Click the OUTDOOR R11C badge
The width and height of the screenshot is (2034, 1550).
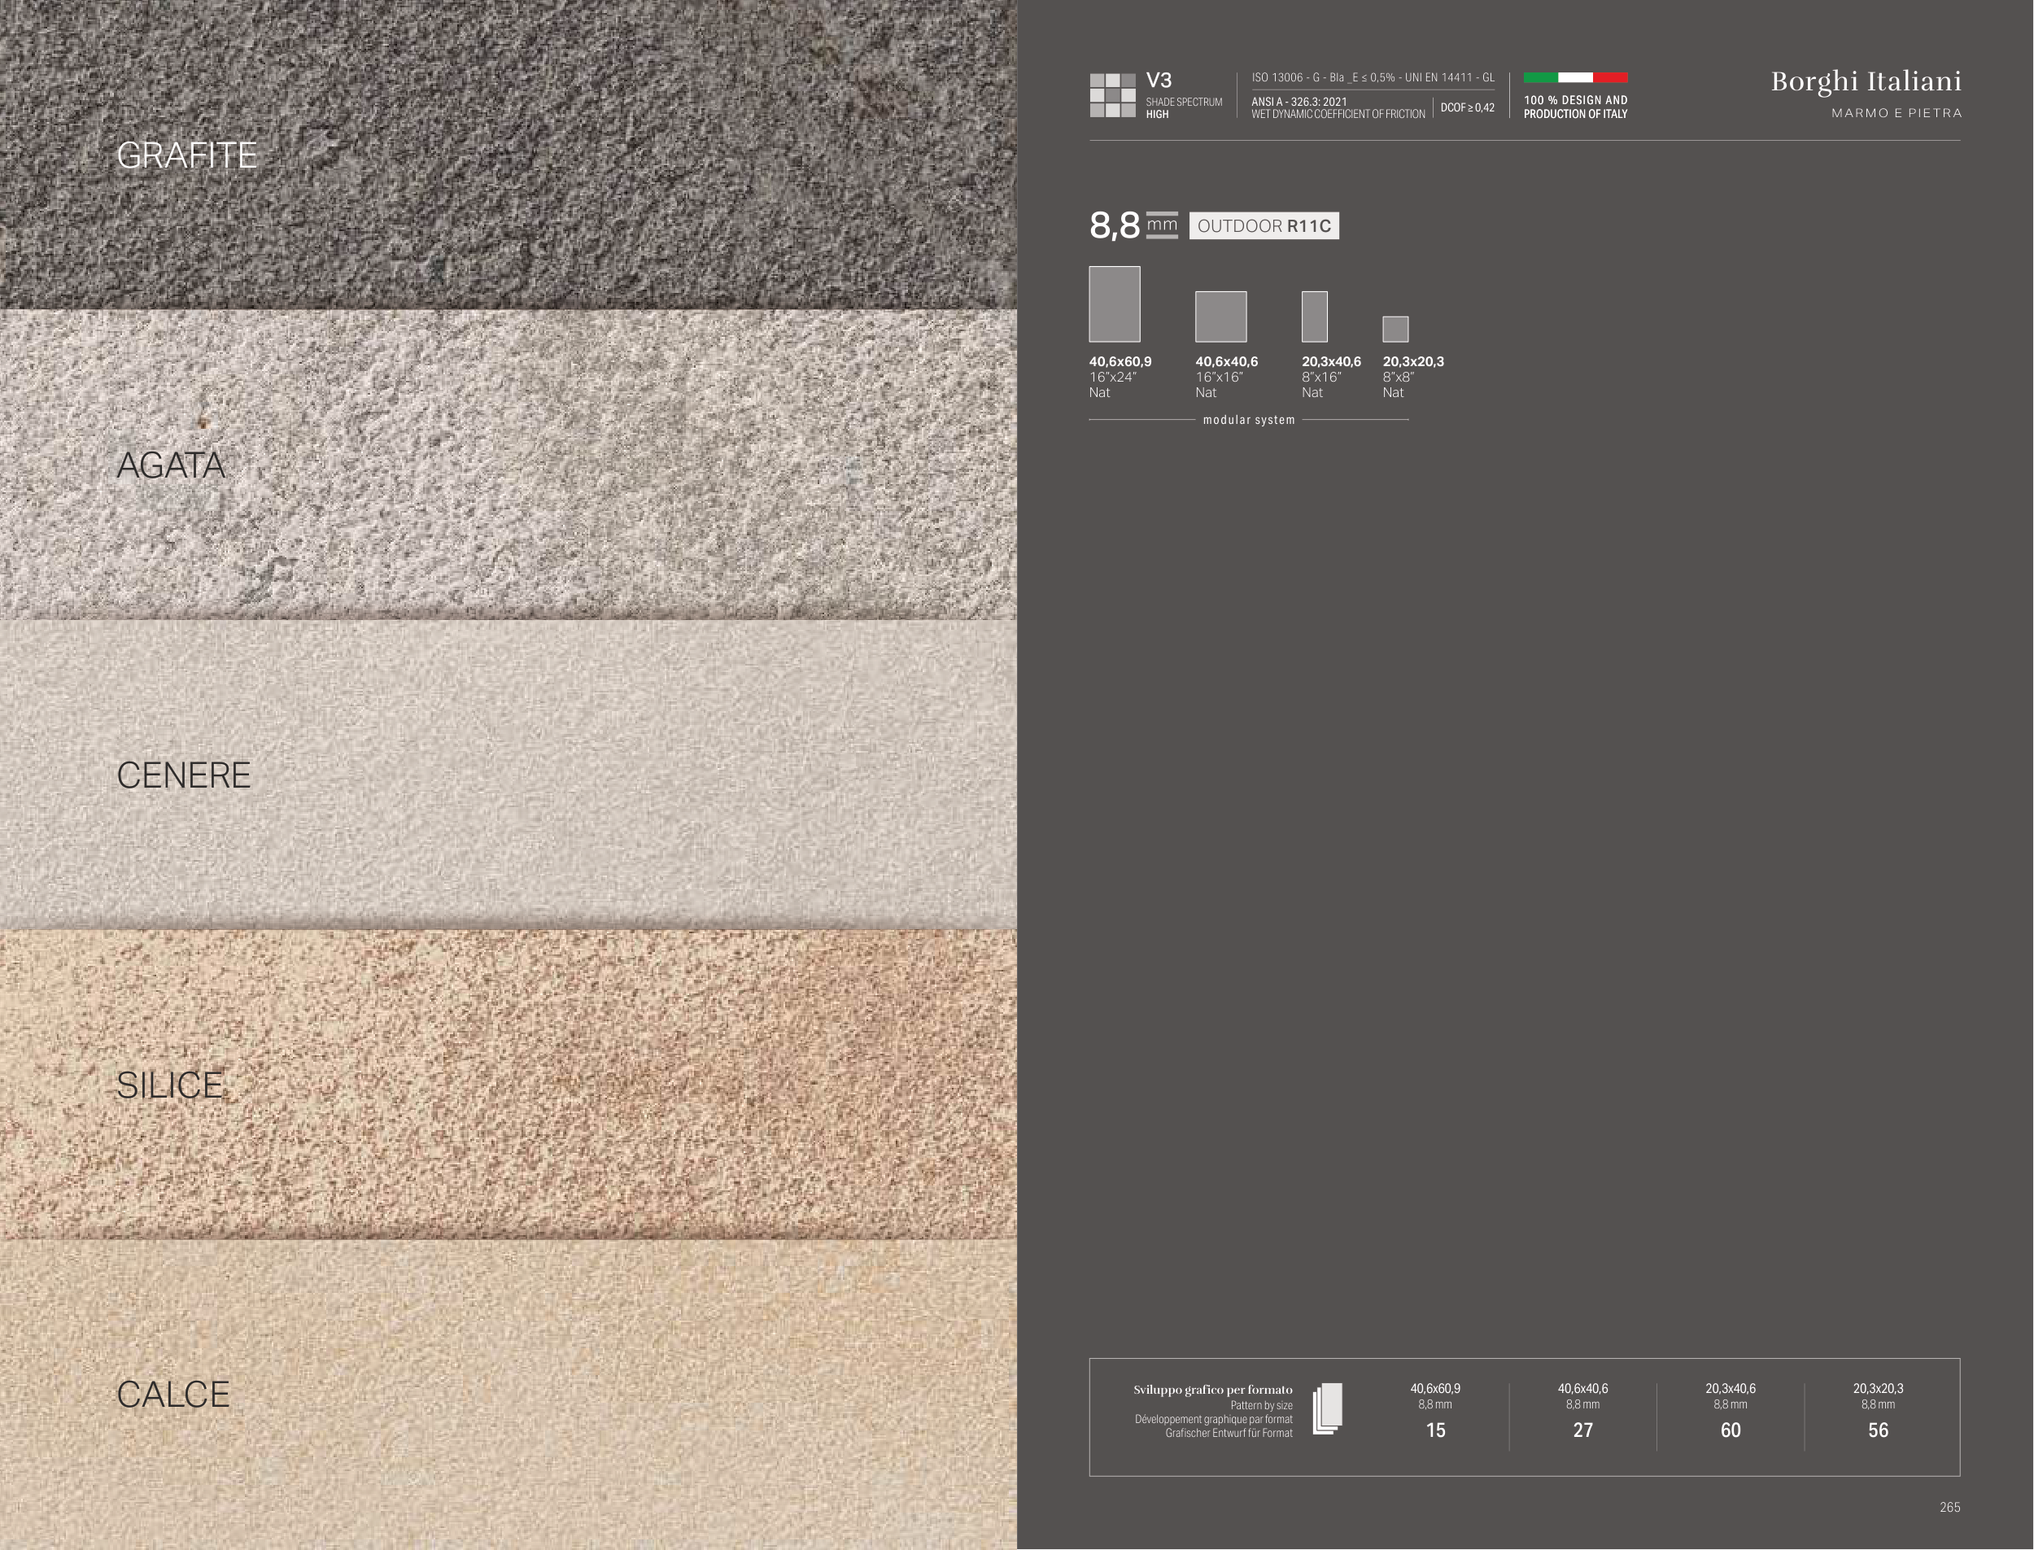[x=1264, y=226]
